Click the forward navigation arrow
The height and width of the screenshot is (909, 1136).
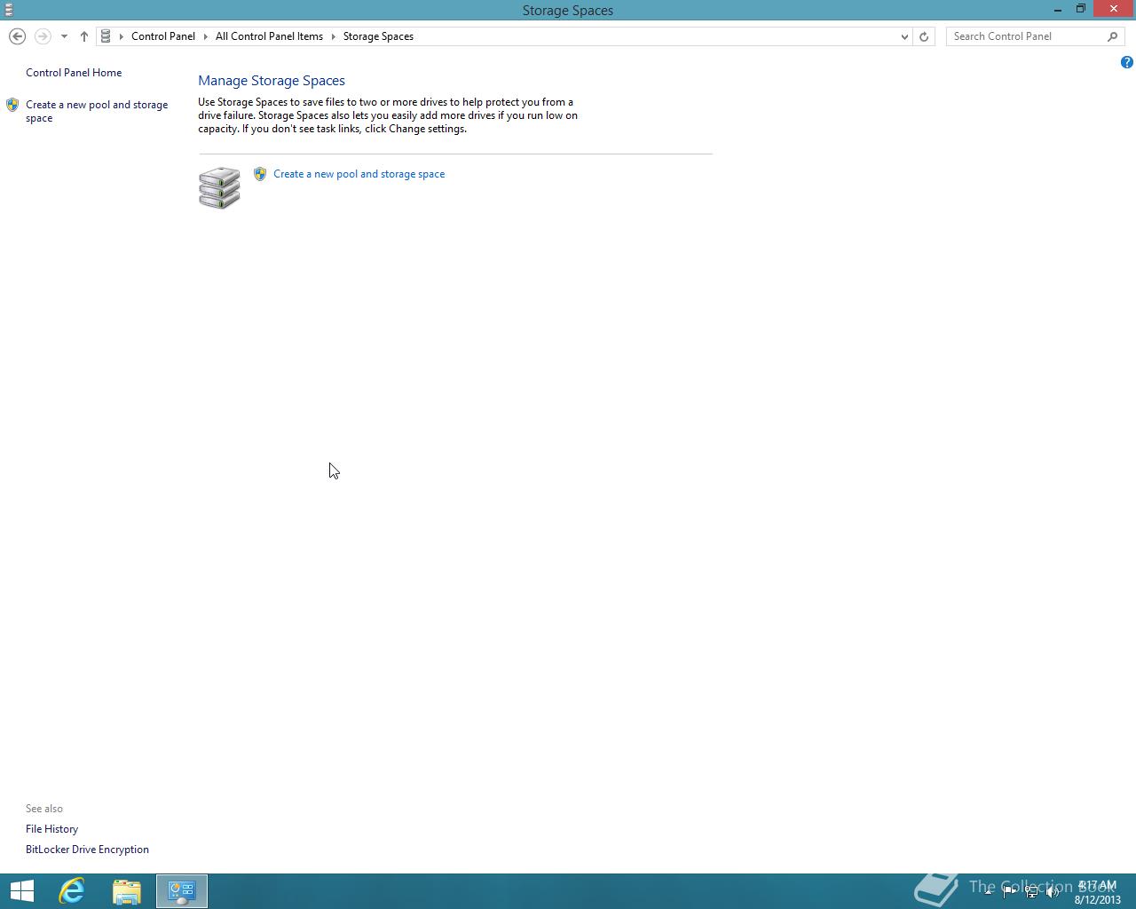pos(42,36)
